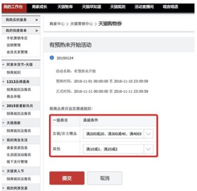
Task: Collapse the 2015春夏新风尚 section
Action: 3,106
